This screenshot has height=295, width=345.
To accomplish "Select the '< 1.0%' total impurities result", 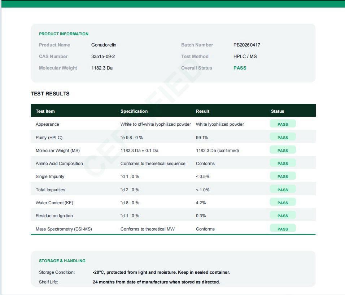I will pyautogui.click(x=203, y=190).
